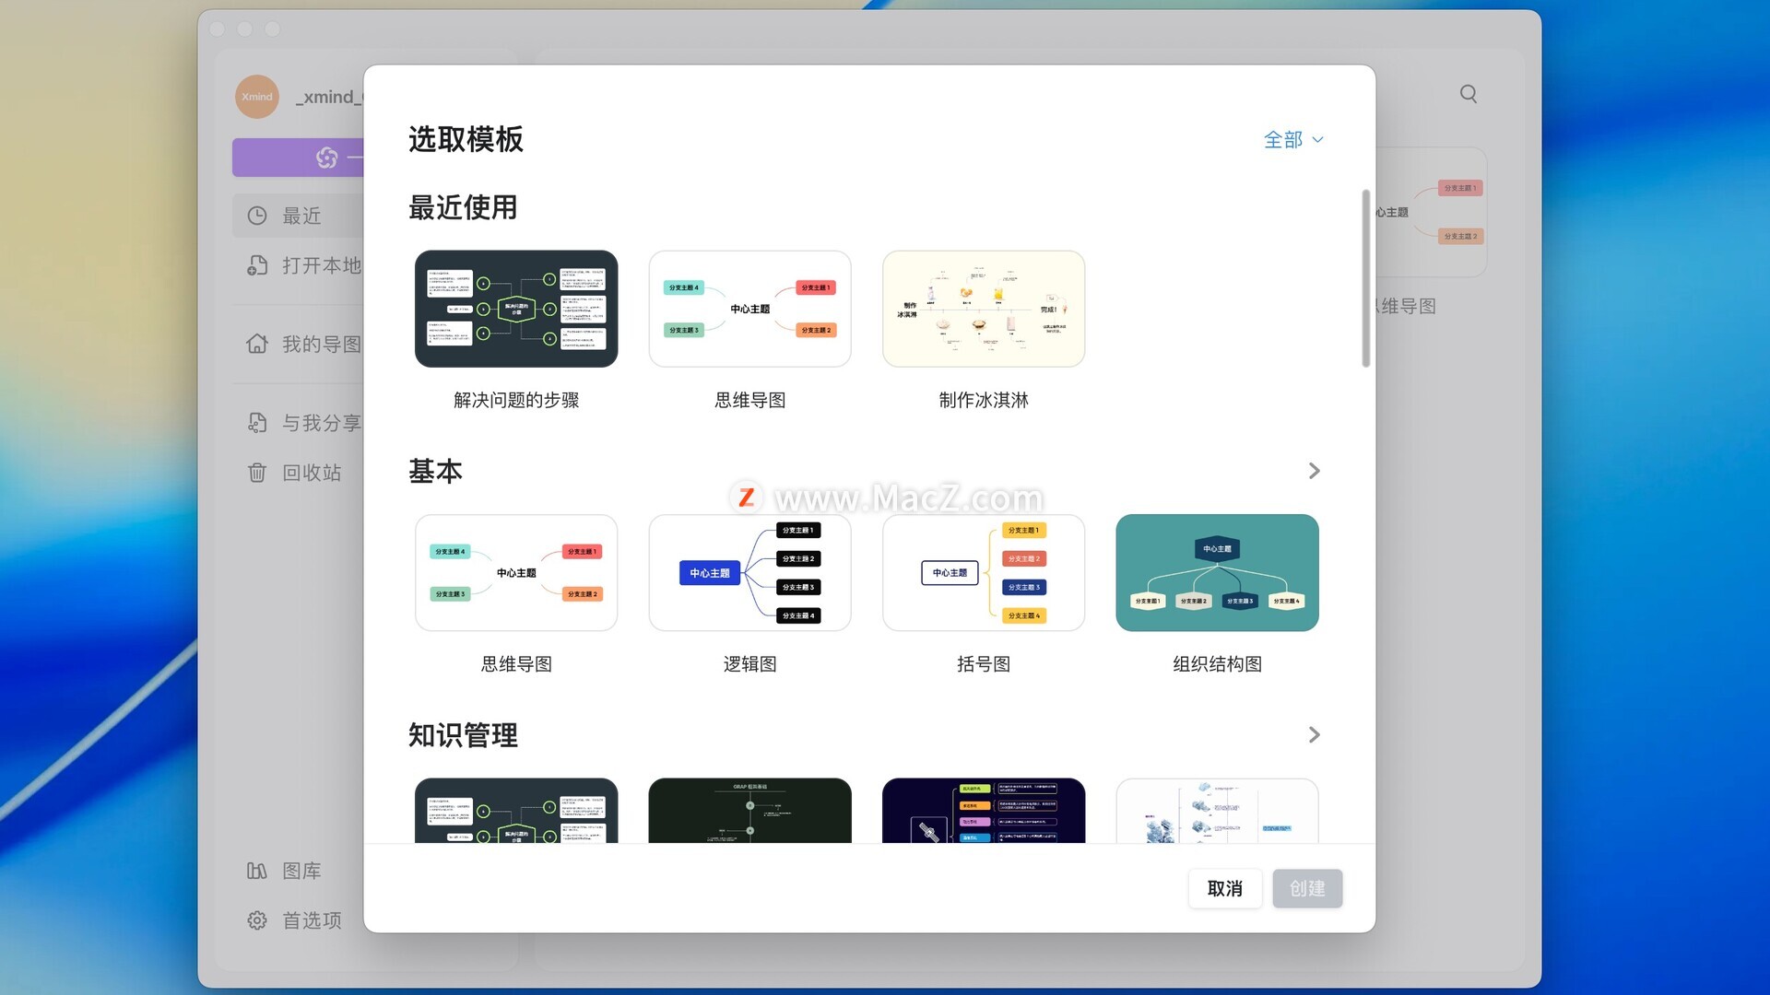Click the open local file icon
Viewport: 1770px width, 995px height.
pyautogui.click(x=257, y=265)
